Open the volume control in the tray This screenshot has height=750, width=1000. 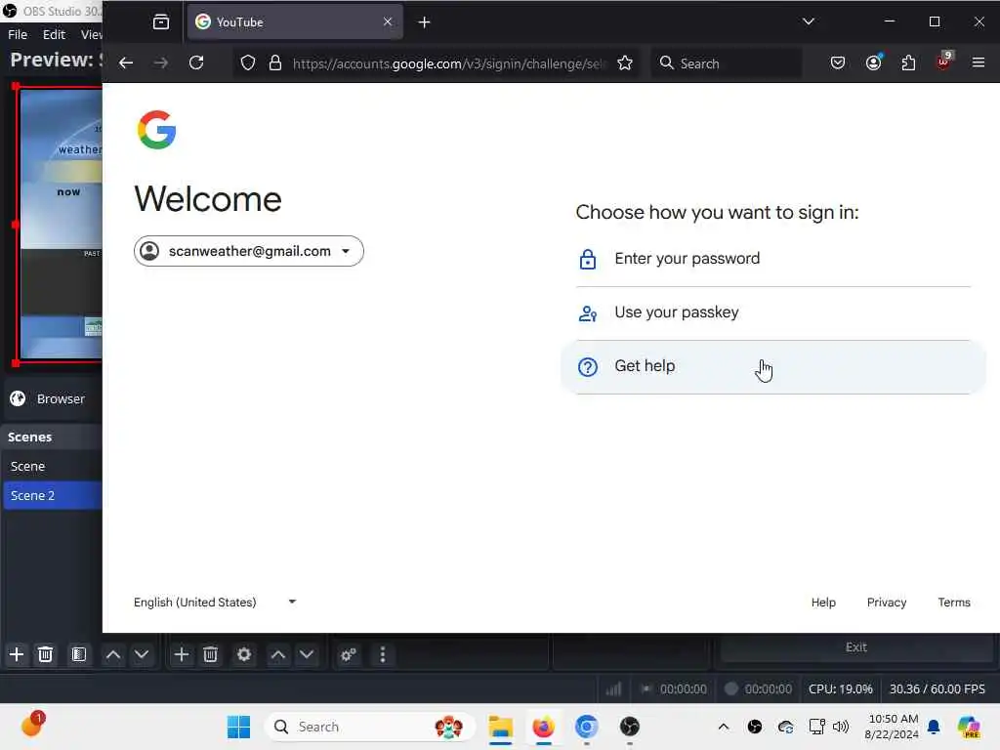pyautogui.click(x=841, y=727)
